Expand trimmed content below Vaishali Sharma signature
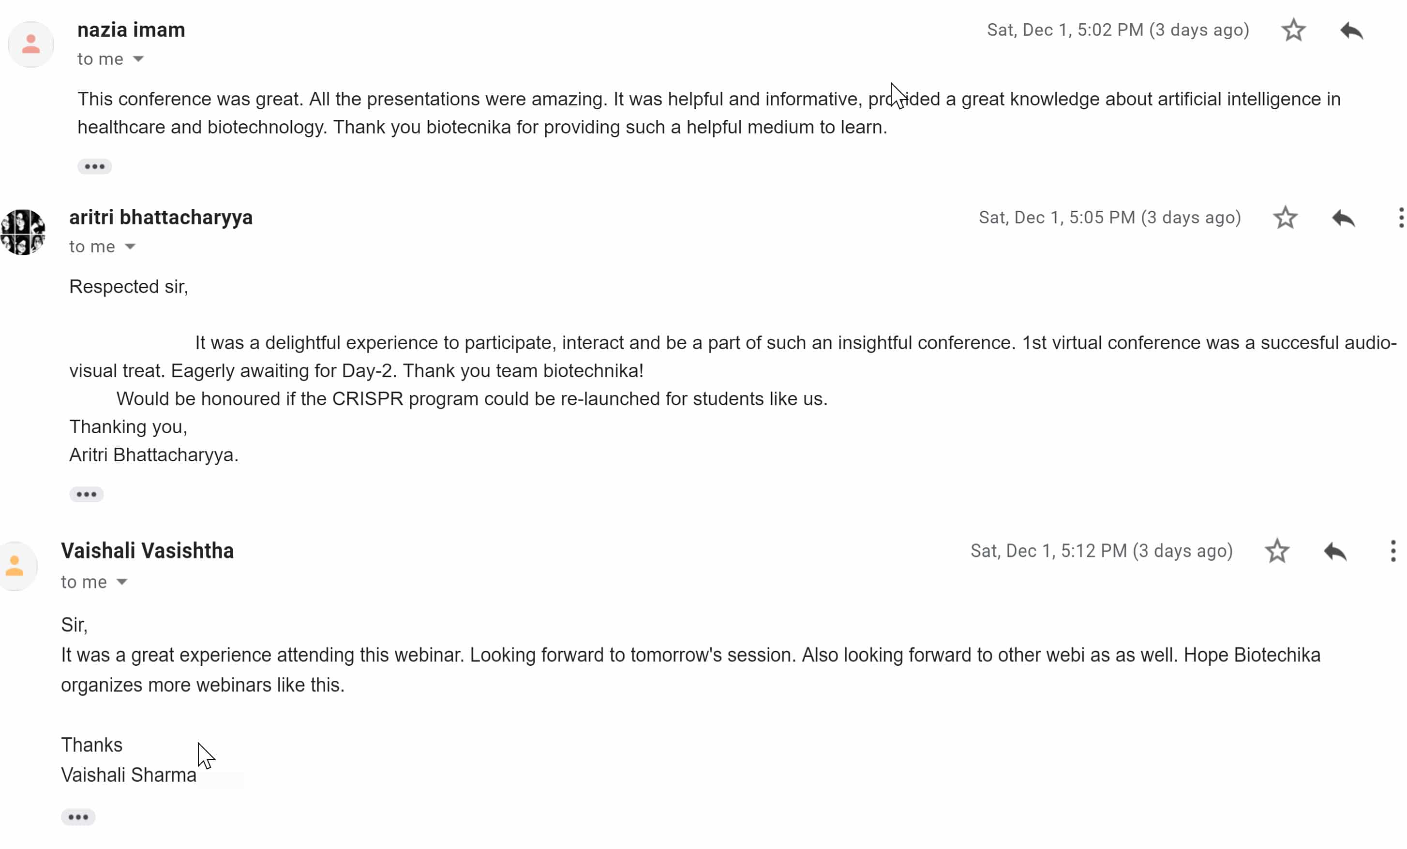 click(78, 817)
